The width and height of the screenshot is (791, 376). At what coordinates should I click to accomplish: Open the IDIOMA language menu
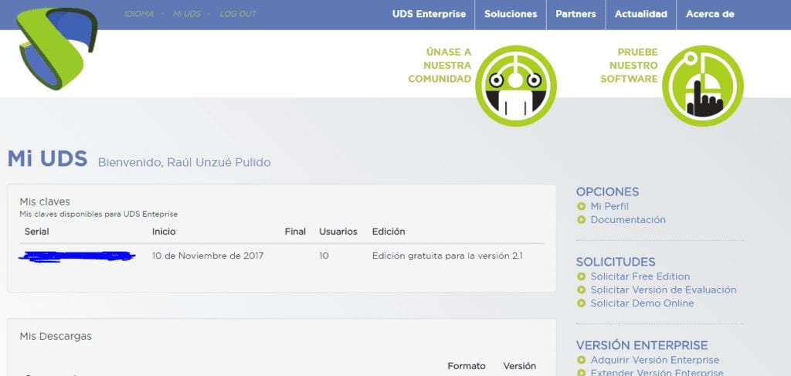coord(139,14)
